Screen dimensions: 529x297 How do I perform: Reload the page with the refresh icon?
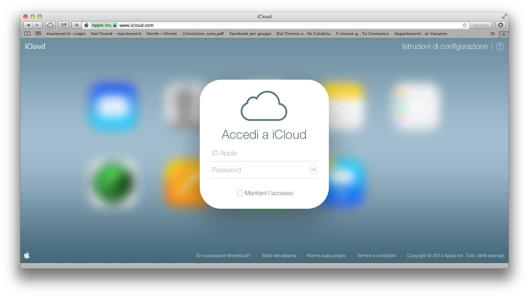[465, 25]
